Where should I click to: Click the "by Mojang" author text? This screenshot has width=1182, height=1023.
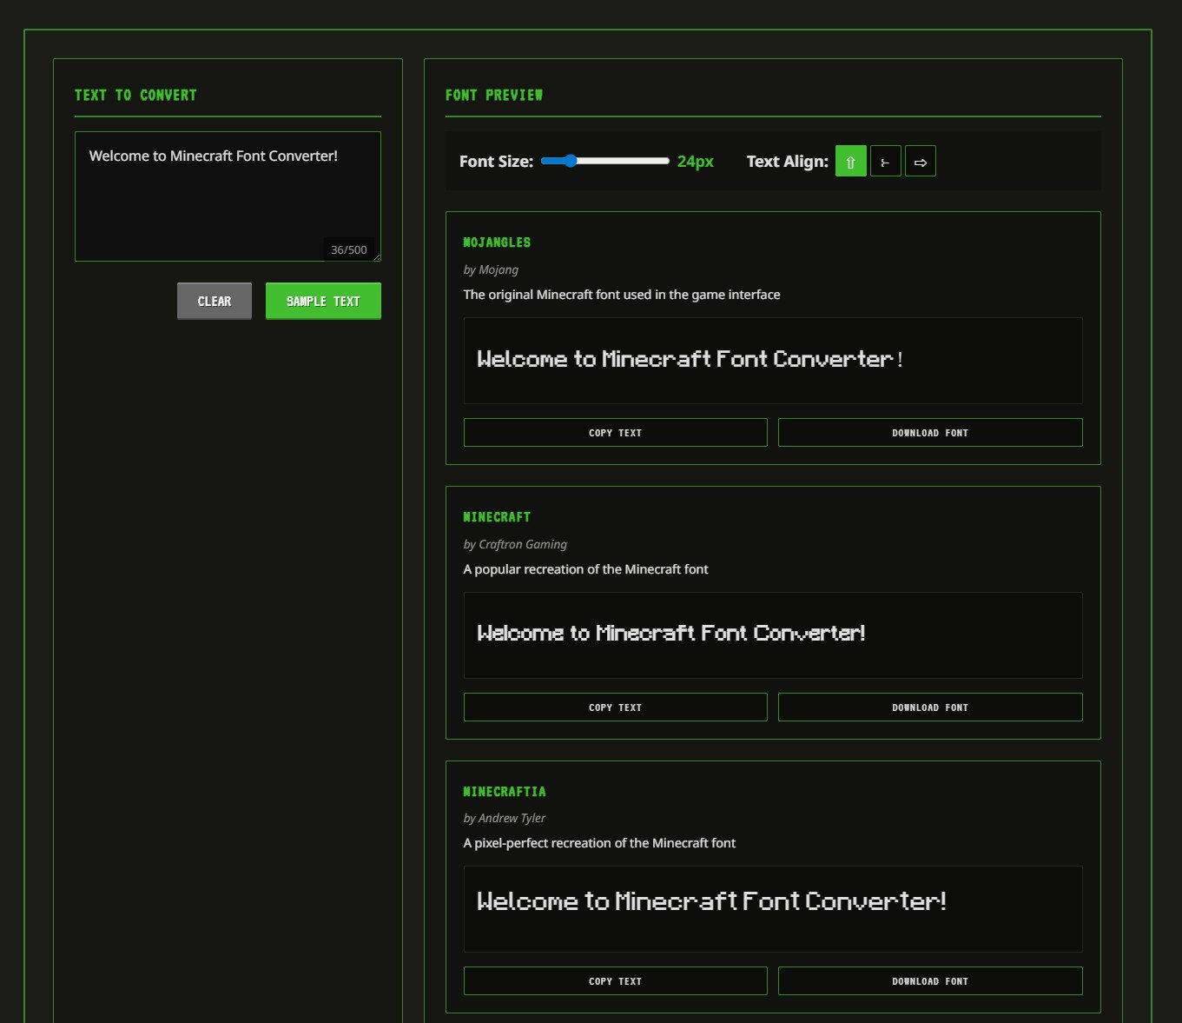coord(491,269)
